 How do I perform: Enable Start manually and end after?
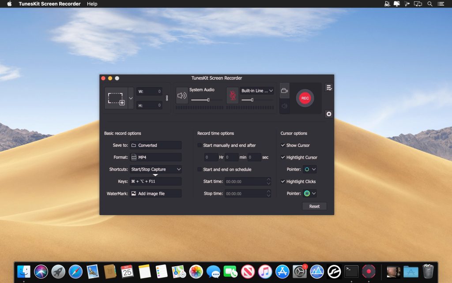(x=199, y=145)
